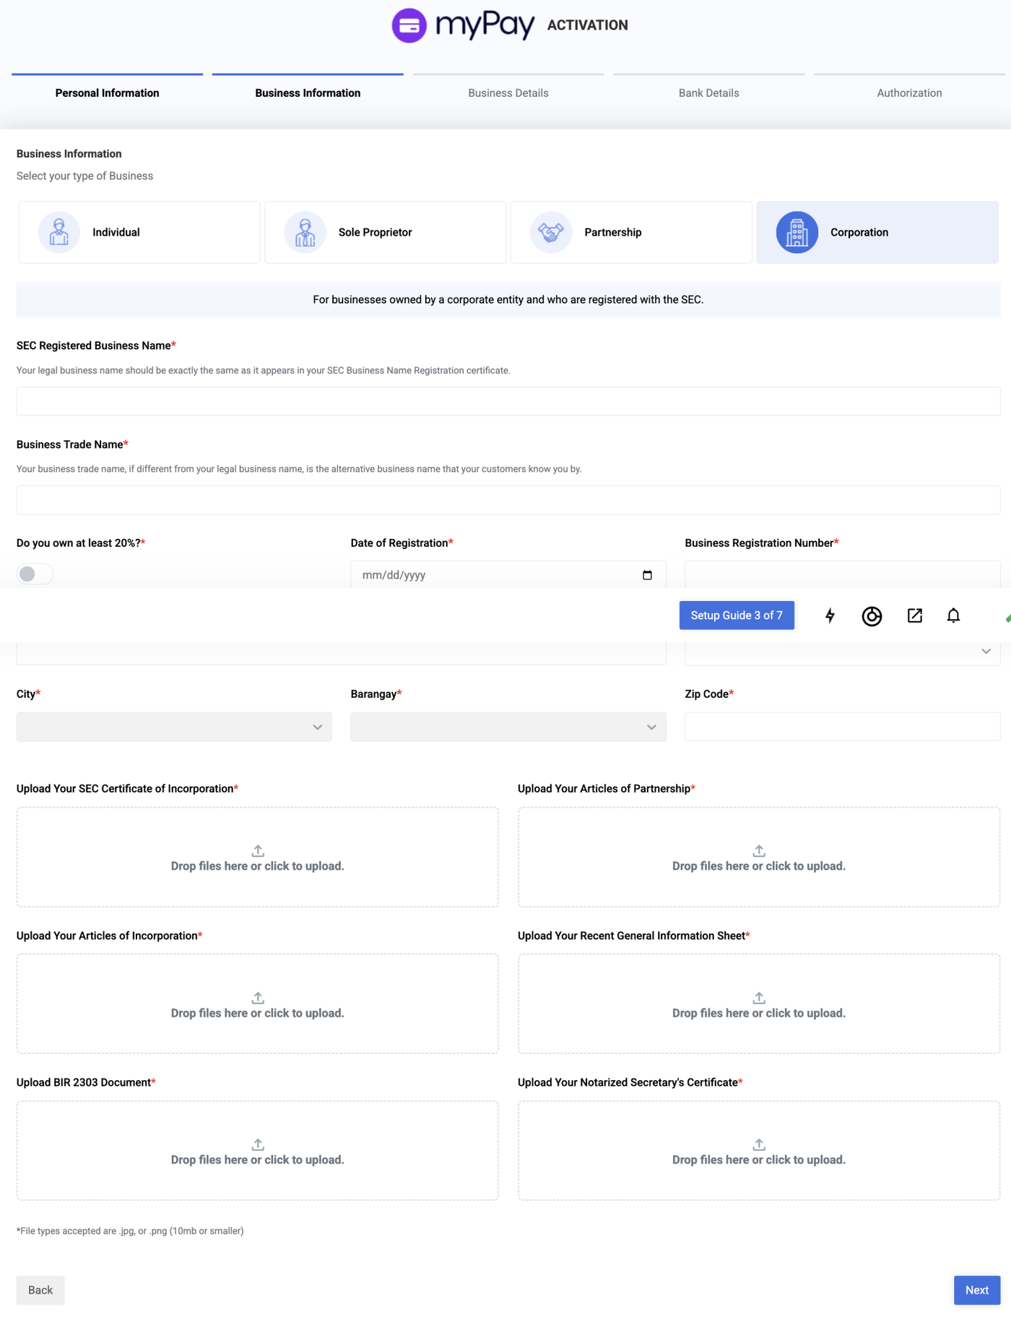Open the Setup Guide 3 of 7 button
The width and height of the screenshot is (1011, 1317).
736,616
